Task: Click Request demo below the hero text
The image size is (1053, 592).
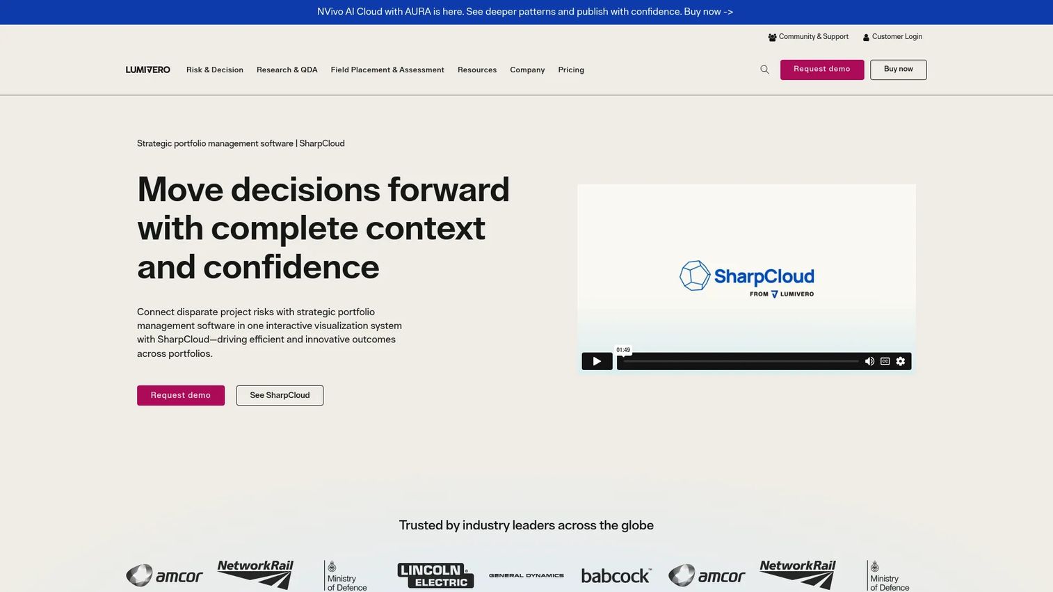Action: click(x=181, y=395)
